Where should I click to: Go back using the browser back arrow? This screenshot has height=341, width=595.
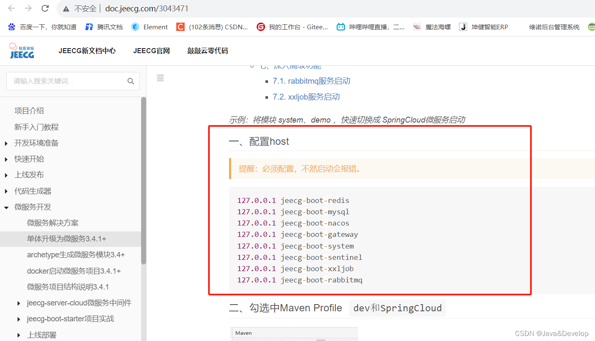coord(12,8)
